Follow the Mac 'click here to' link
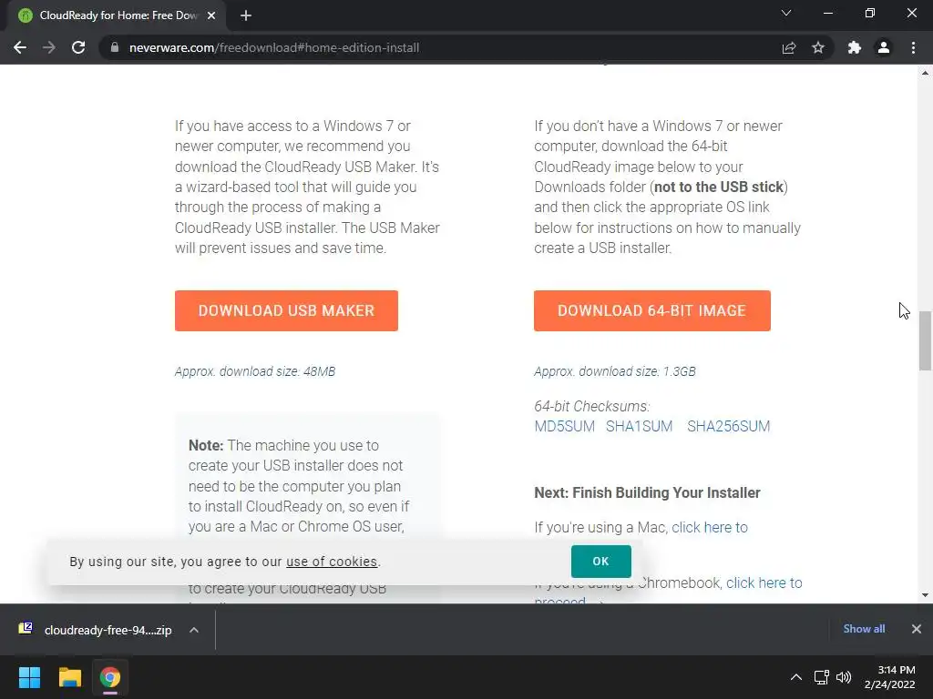933x699 pixels. (x=710, y=527)
